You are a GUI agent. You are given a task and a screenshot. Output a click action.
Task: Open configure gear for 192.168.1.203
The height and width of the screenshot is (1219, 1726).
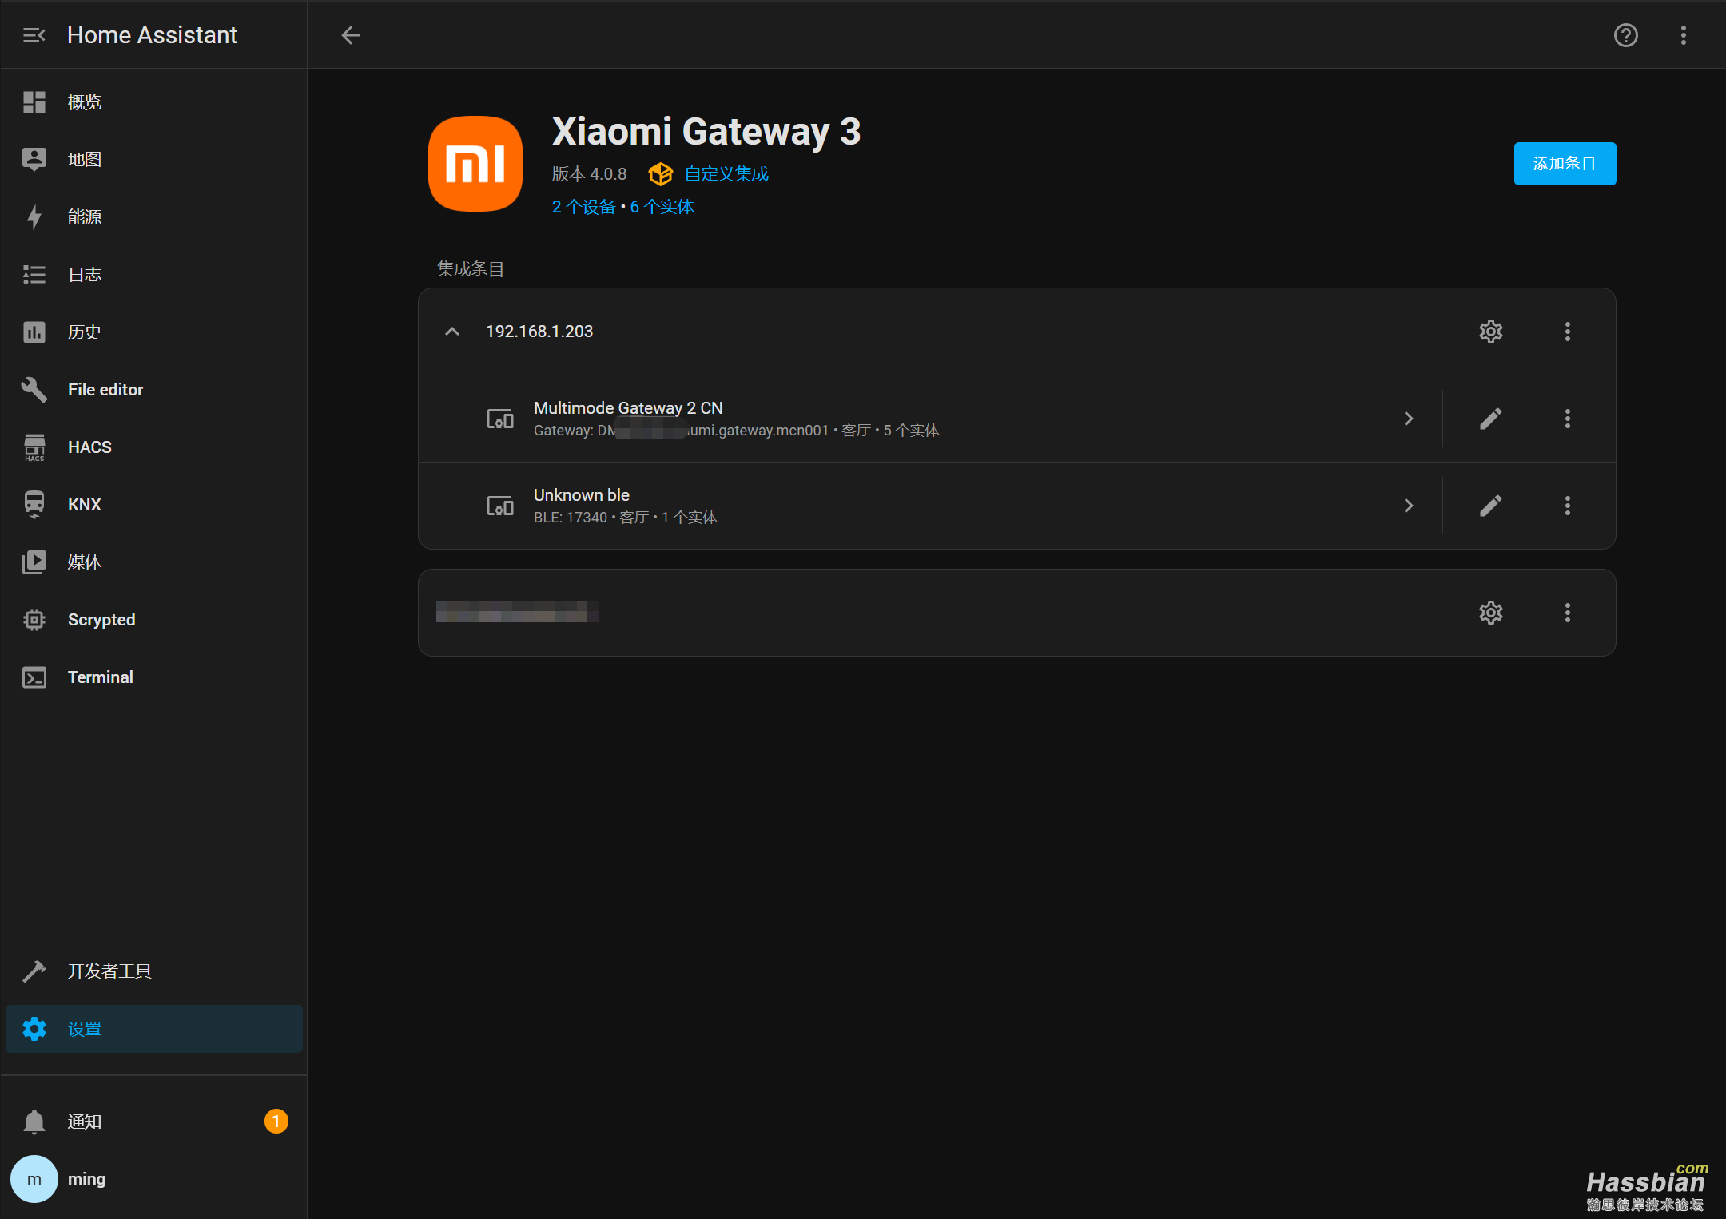(x=1491, y=332)
